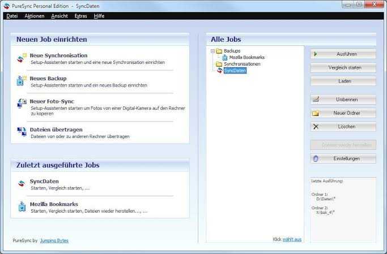Click the Dateien übertragen icon
387x254 pixels.
[22, 132]
